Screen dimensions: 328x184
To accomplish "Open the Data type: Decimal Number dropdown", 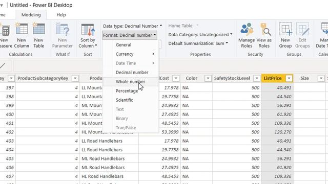I will point(132,26).
